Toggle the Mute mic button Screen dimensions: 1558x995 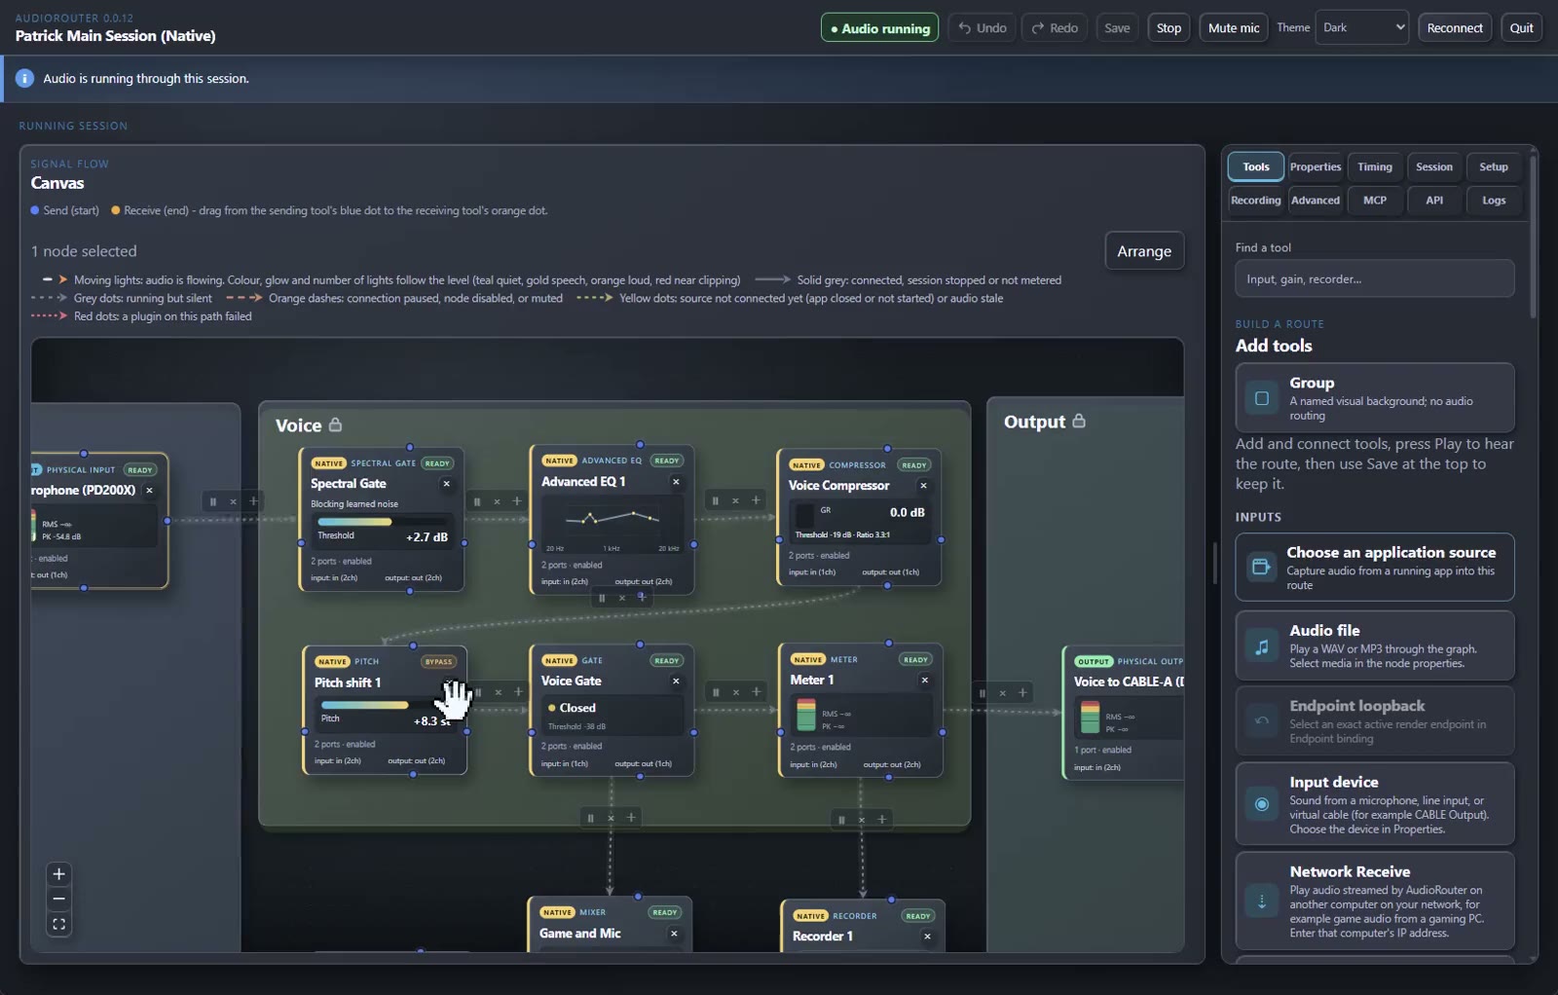[x=1234, y=27]
